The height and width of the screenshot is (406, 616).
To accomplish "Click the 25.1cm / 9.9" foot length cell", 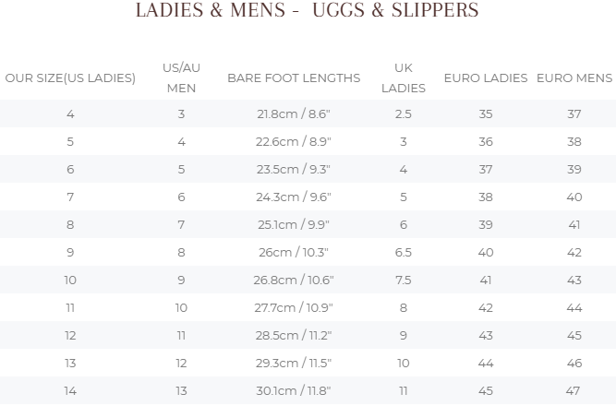I will tap(294, 225).
